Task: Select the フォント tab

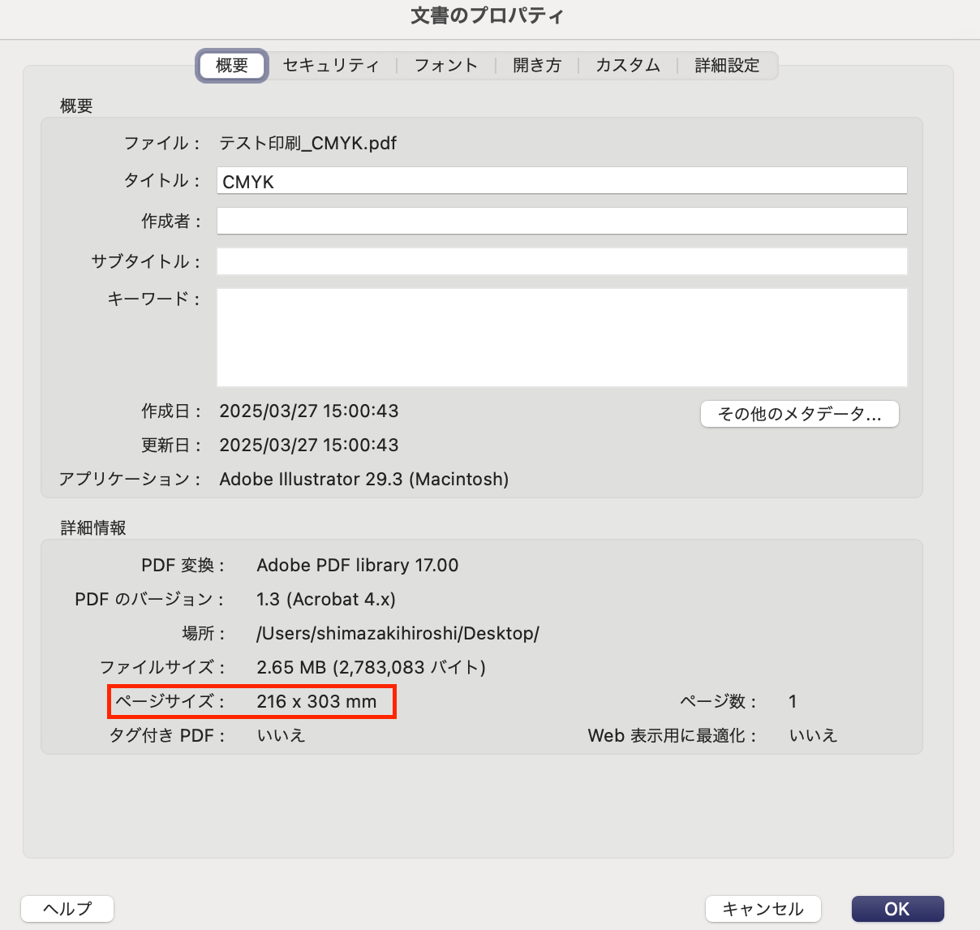Action: [445, 66]
